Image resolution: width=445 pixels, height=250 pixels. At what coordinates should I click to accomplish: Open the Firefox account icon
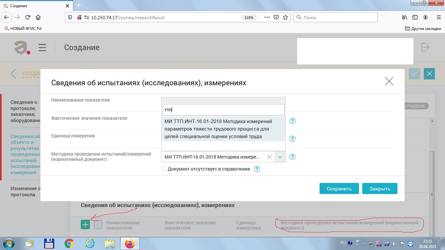click(425, 18)
